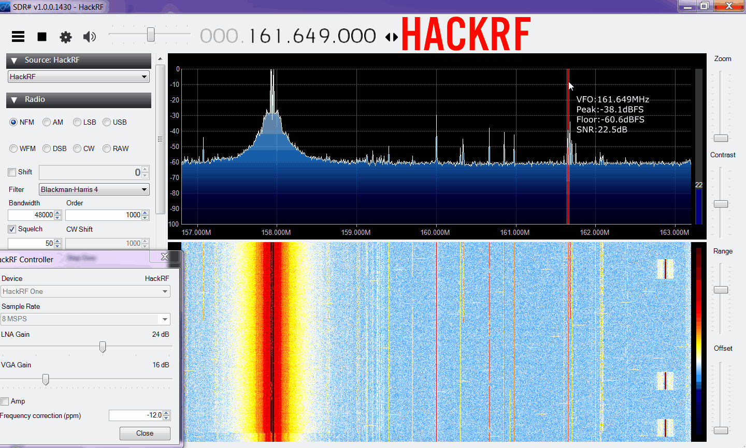This screenshot has width=746, height=448.
Task: Enable the Shift checkbox
Action: [x=12, y=172]
